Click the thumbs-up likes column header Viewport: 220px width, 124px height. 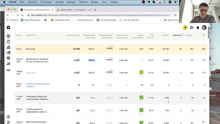pos(204,35)
